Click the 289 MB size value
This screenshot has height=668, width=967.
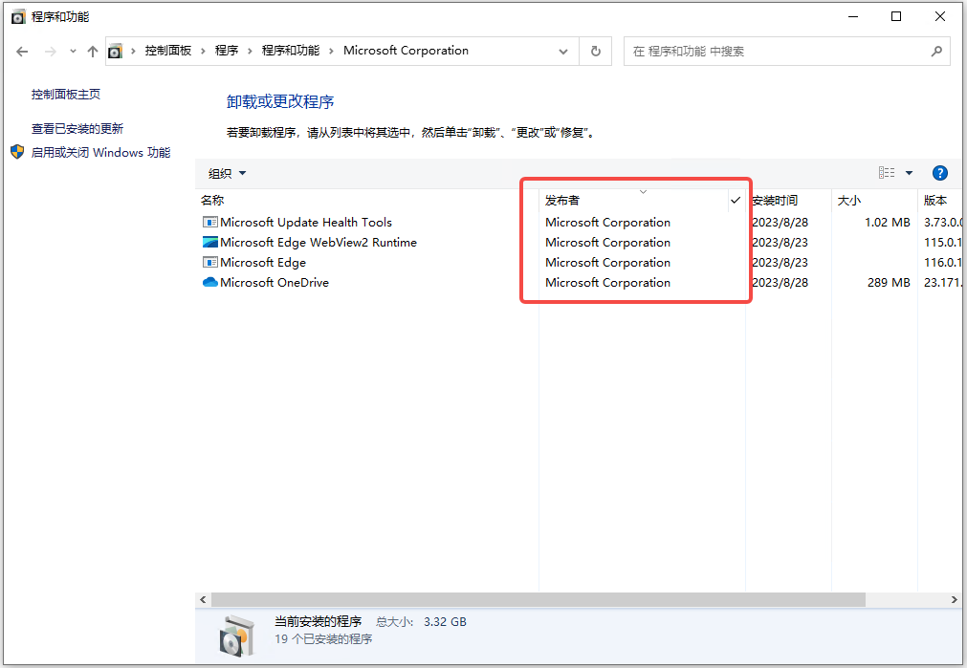889,283
